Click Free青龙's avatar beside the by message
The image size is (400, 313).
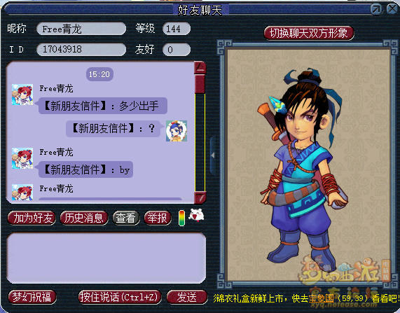coord(22,158)
